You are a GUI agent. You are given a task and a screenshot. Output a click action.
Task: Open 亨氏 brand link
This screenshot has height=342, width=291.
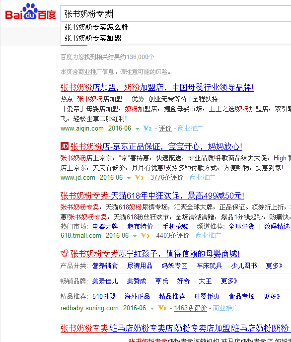tap(162, 281)
